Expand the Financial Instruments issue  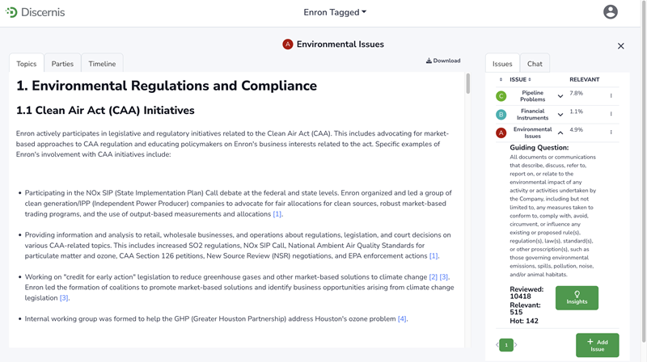(x=560, y=115)
